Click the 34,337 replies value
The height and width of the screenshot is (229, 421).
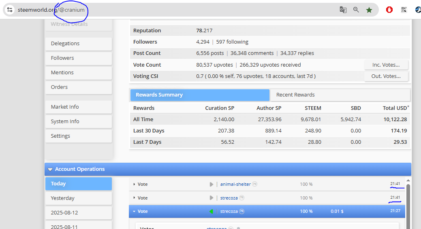coord(297,53)
